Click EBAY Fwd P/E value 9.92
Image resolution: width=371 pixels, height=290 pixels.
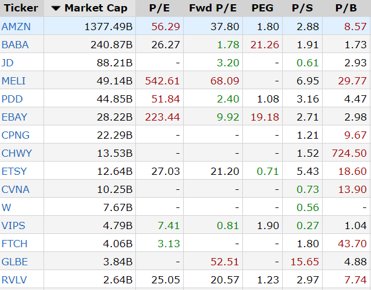228,117
